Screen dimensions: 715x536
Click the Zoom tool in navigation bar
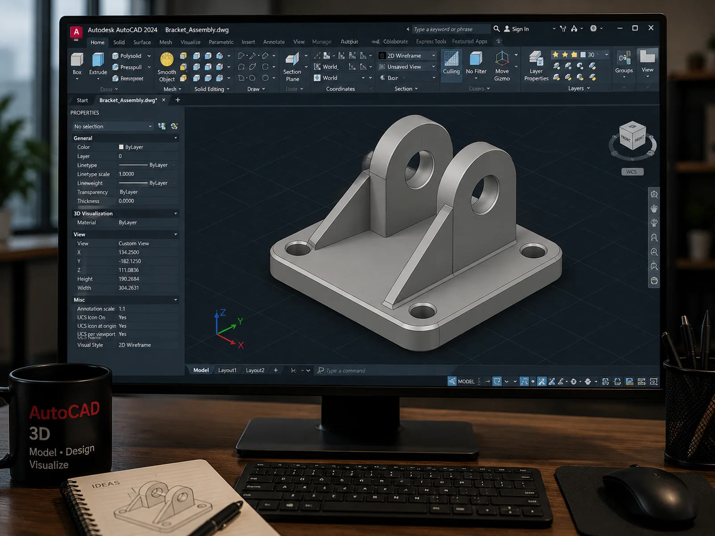pos(654,252)
